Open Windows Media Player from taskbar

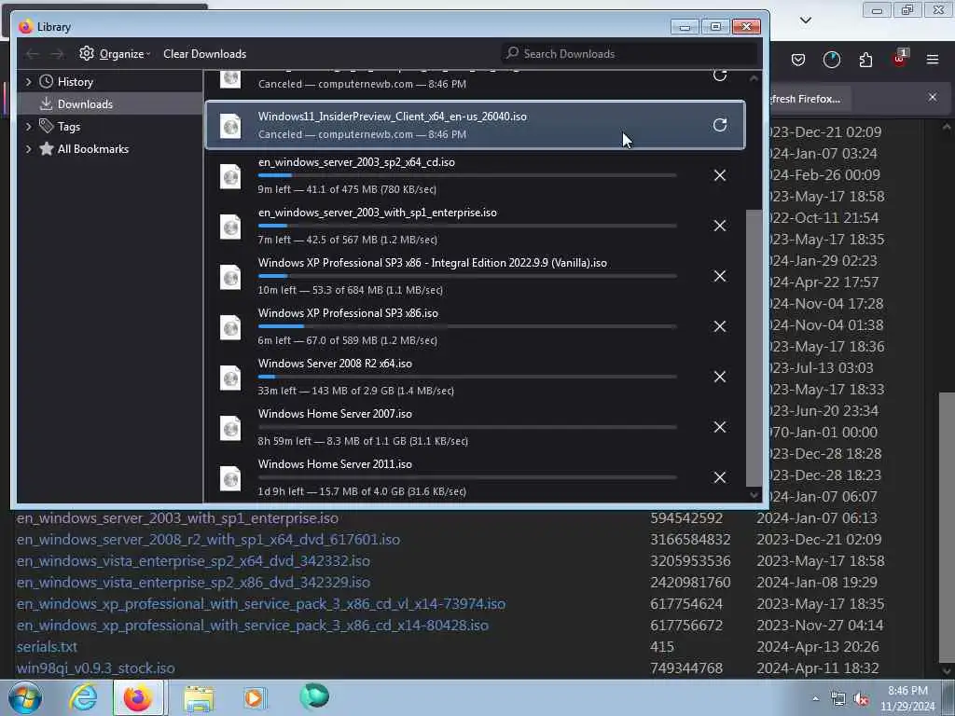tap(255, 697)
